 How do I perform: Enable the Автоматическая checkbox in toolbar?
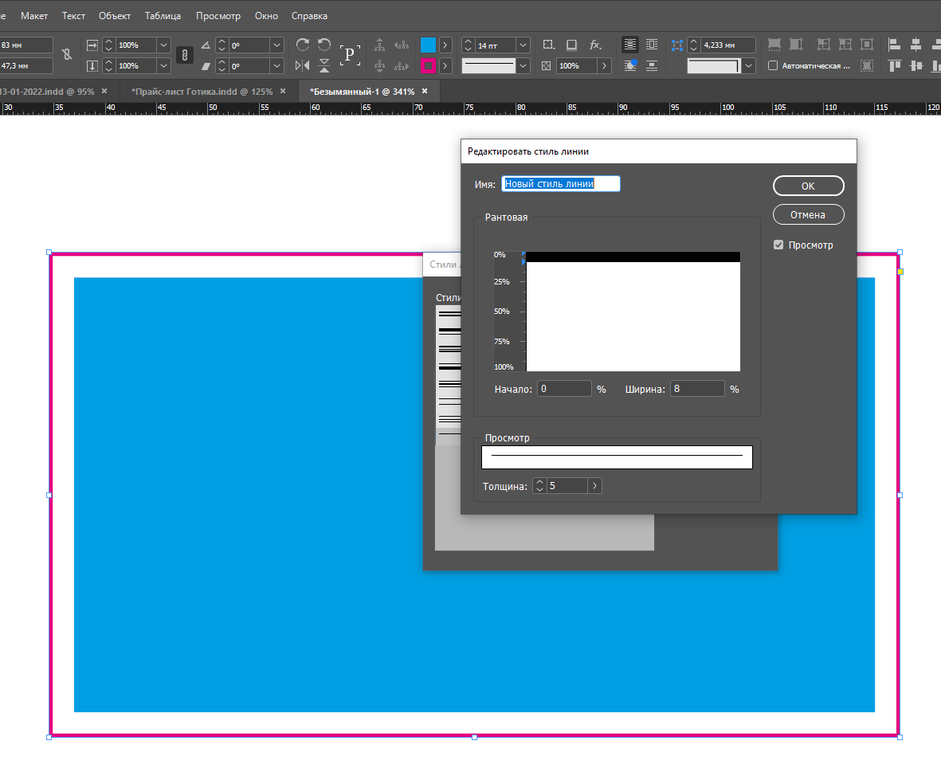pos(773,66)
